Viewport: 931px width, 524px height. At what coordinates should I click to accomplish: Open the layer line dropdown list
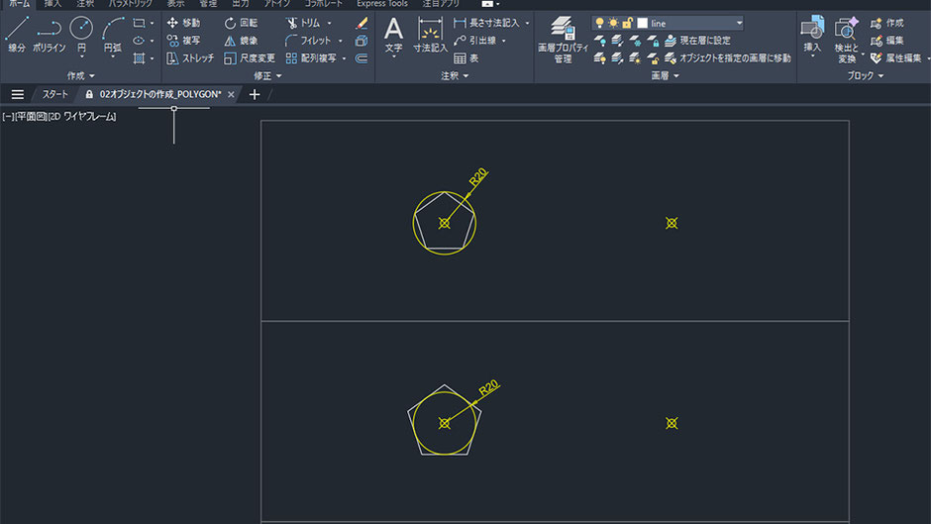coord(739,23)
